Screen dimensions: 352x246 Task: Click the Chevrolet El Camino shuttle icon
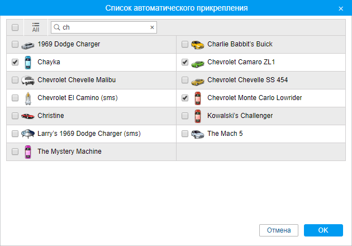tap(28, 98)
